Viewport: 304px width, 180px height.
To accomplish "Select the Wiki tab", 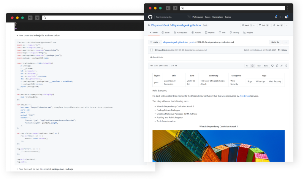I will click(222, 33).
